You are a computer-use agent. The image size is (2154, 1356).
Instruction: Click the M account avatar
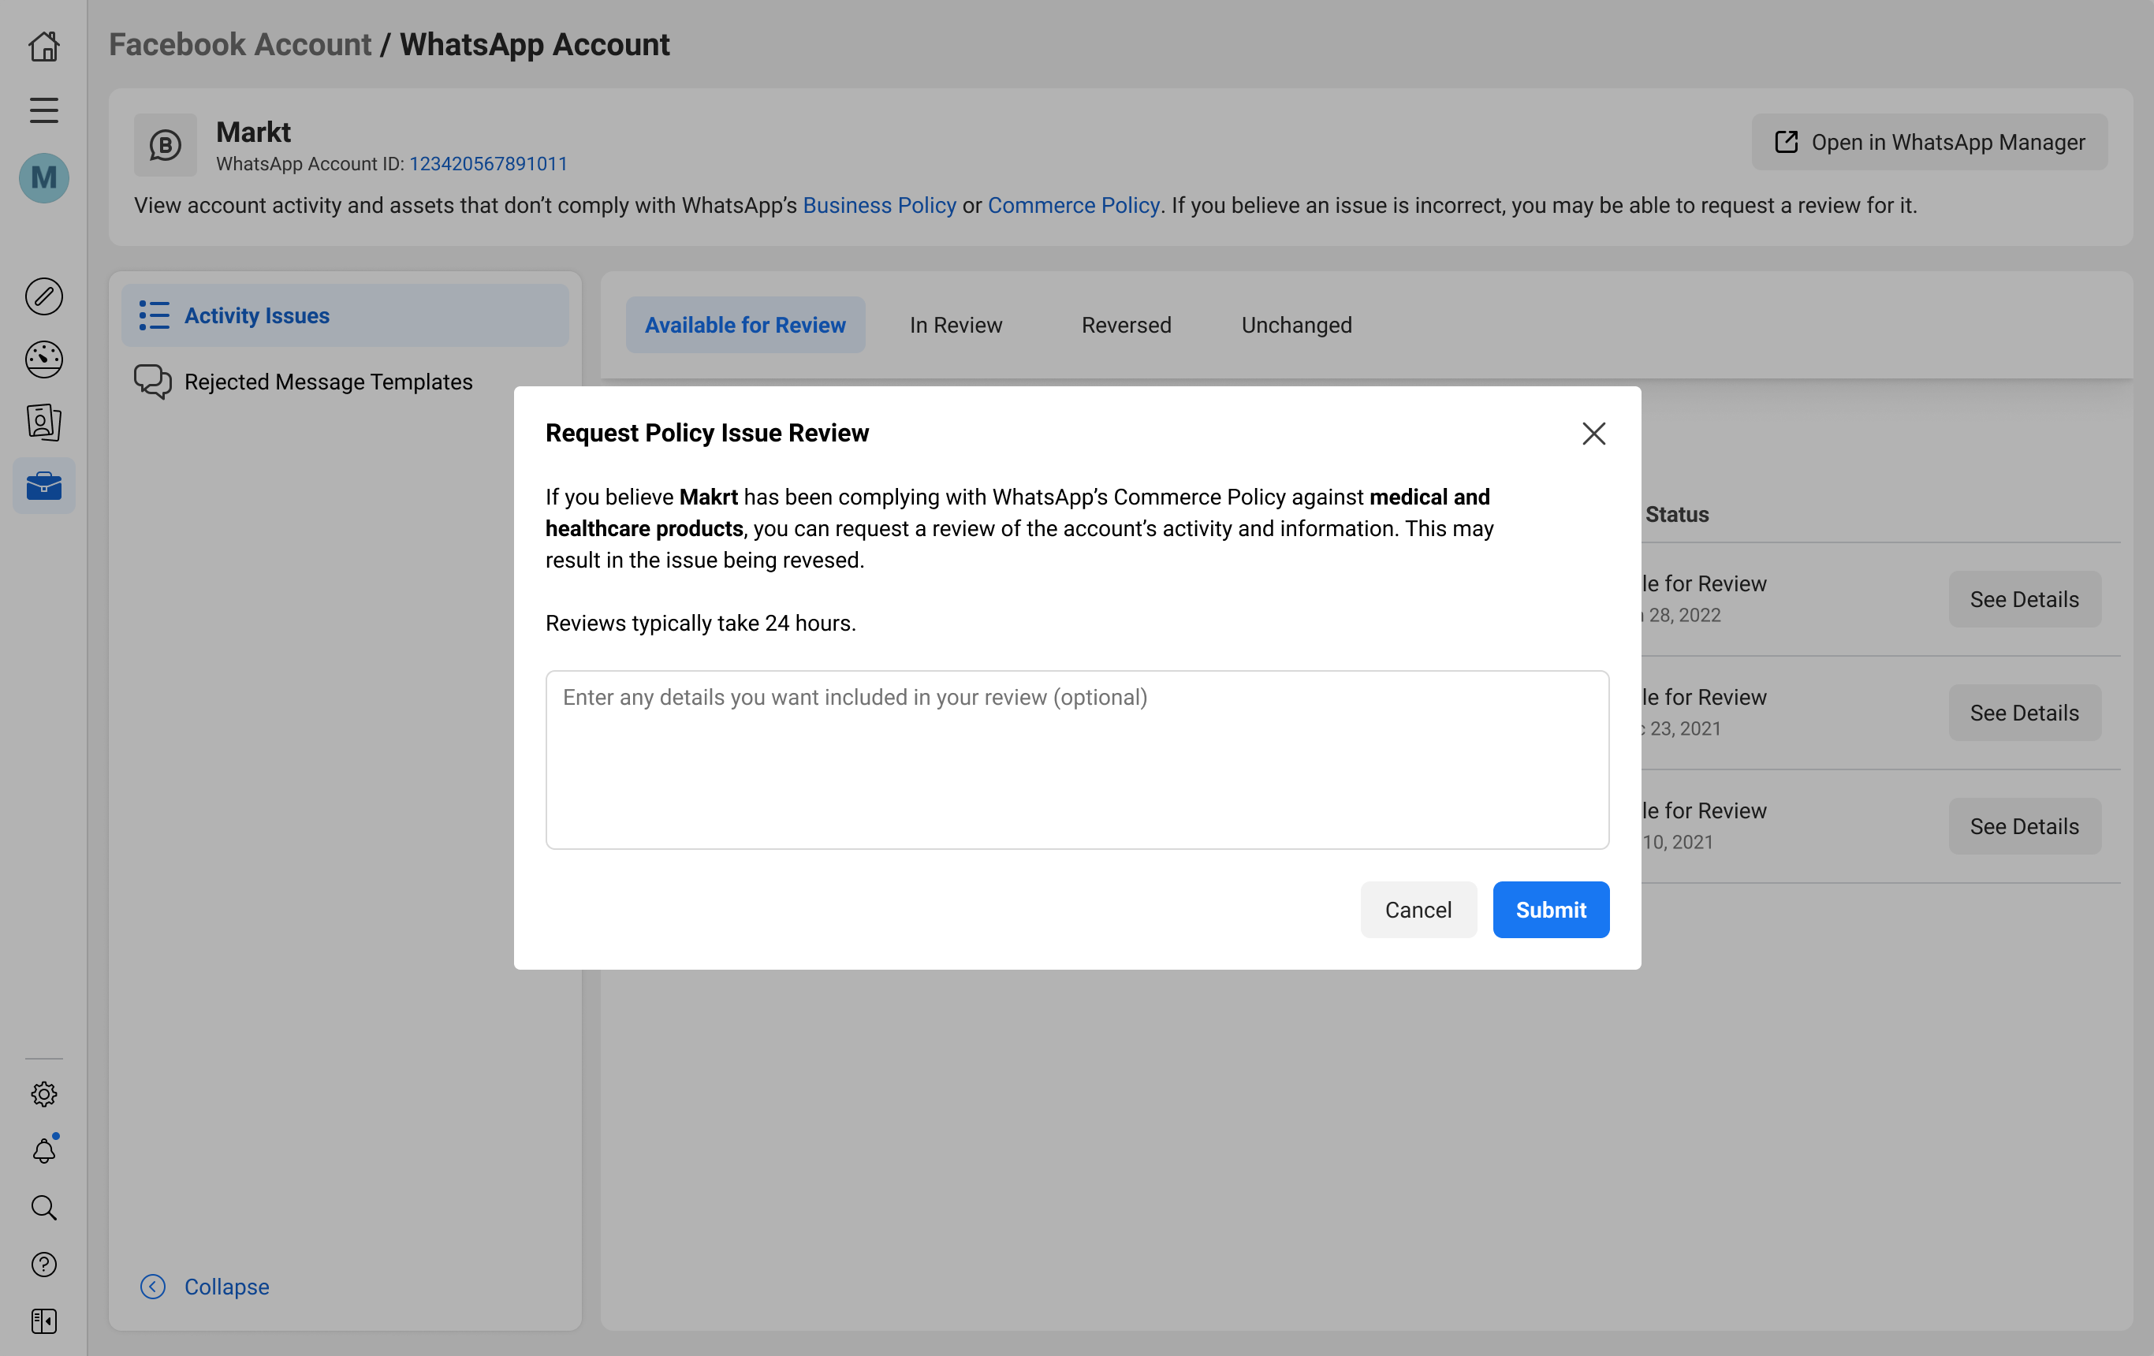[44, 178]
